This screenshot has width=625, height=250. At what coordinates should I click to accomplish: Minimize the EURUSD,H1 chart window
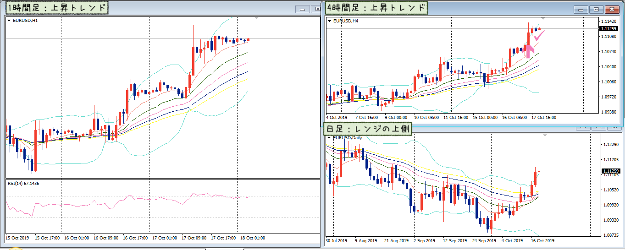tap(302, 9)
